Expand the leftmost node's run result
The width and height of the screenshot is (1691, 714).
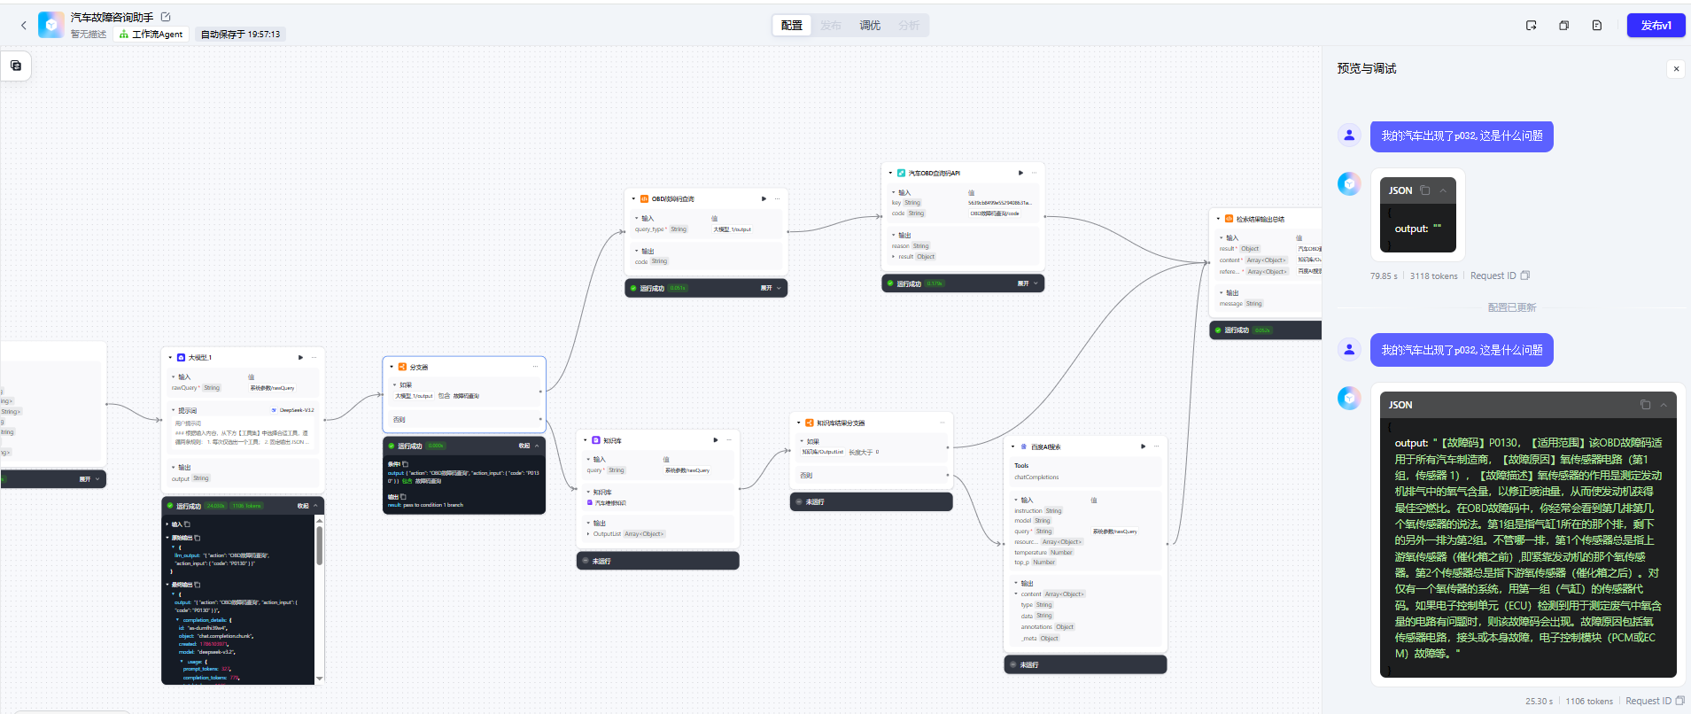pyautogui.click(x=89, y=479)
